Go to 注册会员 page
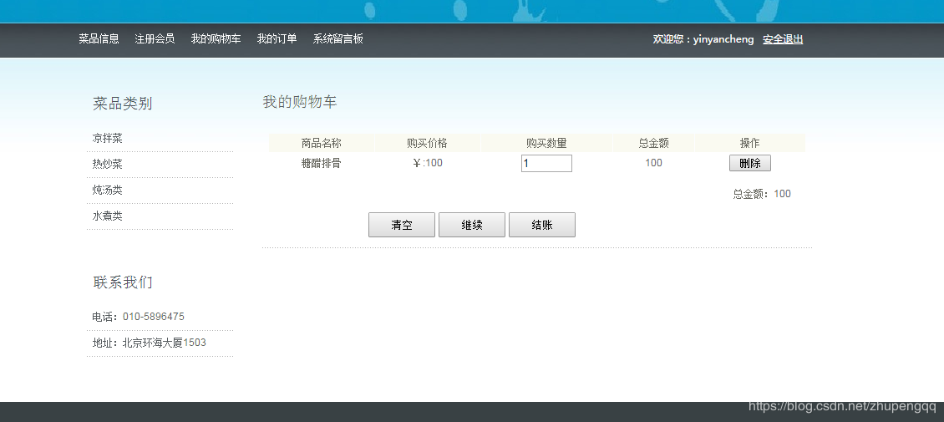944x422 pixels. (x=155, y=39)
